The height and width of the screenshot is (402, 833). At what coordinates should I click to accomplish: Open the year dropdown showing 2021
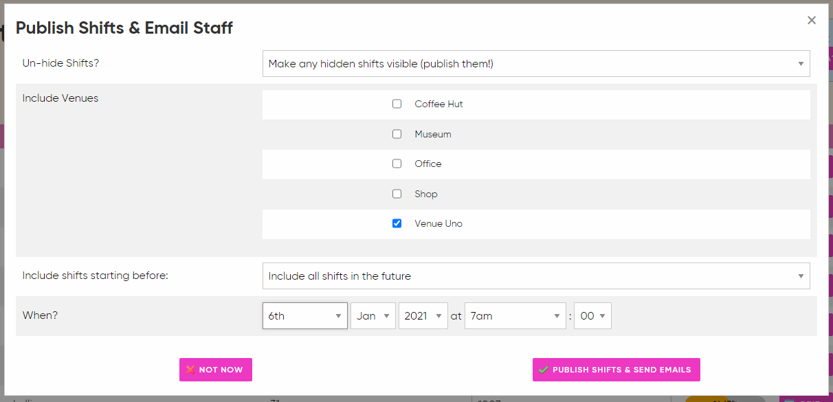point(423,316)
